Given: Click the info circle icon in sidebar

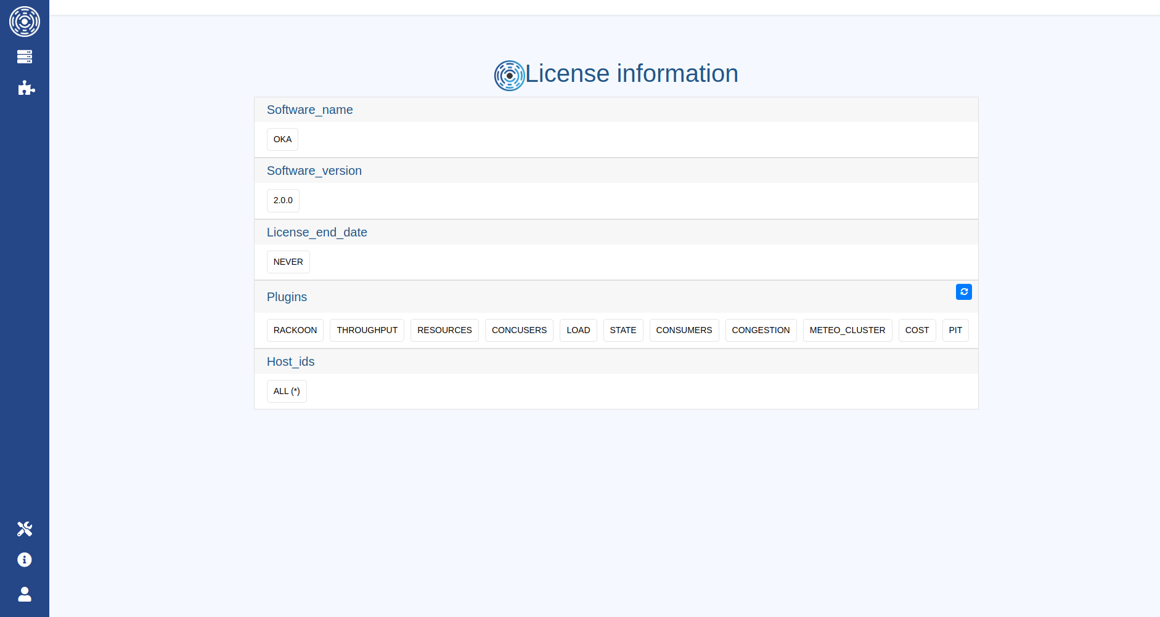Looking at the screenshot, I should 25,560.
